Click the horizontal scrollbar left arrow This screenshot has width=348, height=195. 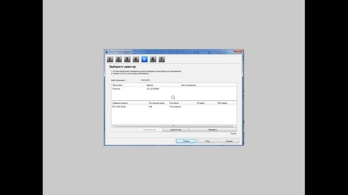(x=113, y=126)
